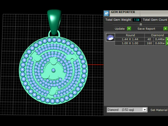Click the gem count cell showing 40
The height and width of the screenshot is (126, 168).
[149, 39]
